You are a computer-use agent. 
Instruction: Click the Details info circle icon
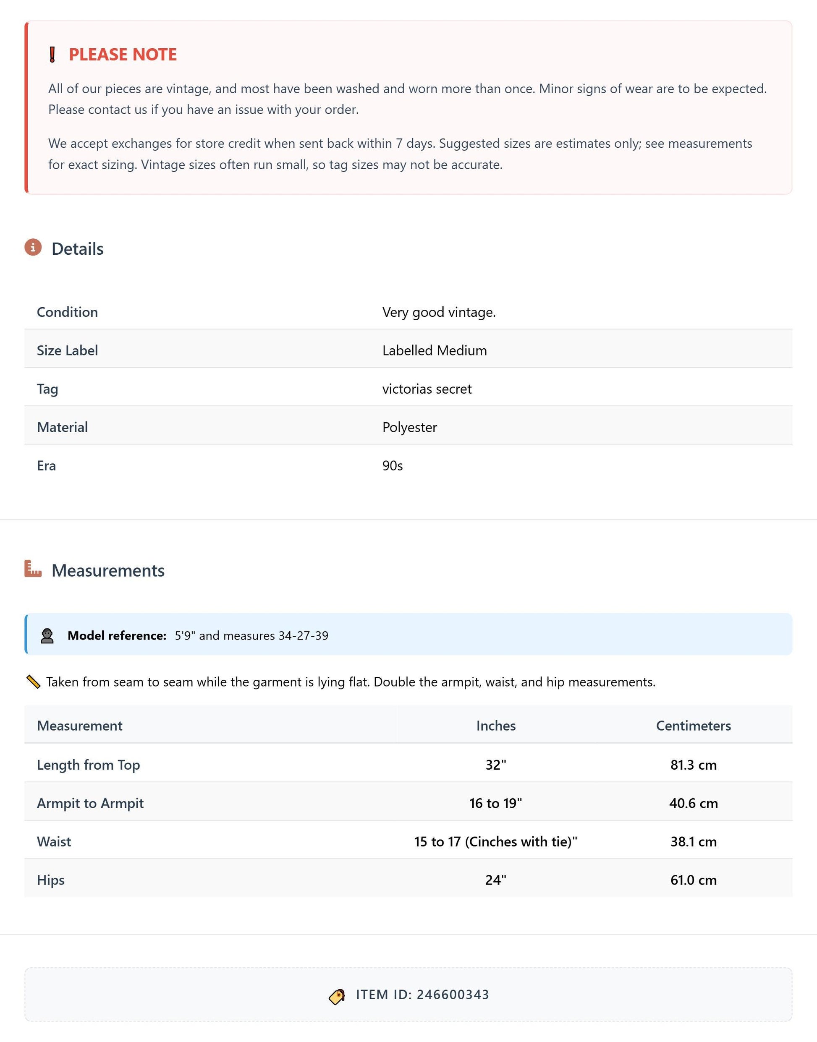click(x=33, y=247)
